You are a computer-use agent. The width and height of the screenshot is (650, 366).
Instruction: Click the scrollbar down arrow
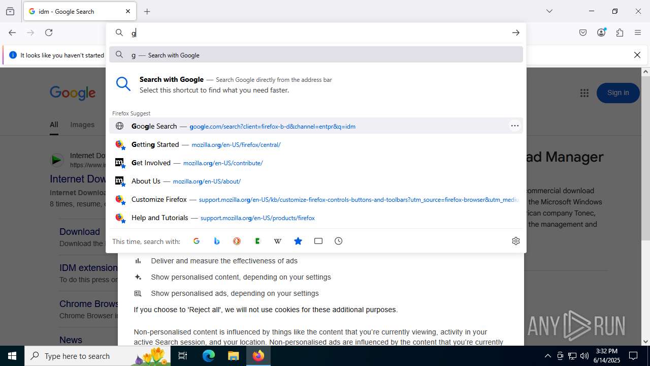click(x=645, y=342)
